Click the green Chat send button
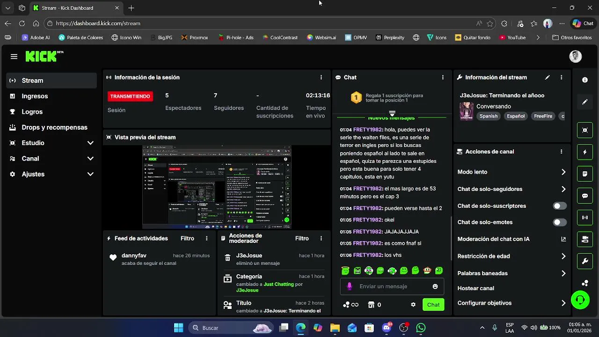The height and width of the screenshot is (337, 599). 433,305
